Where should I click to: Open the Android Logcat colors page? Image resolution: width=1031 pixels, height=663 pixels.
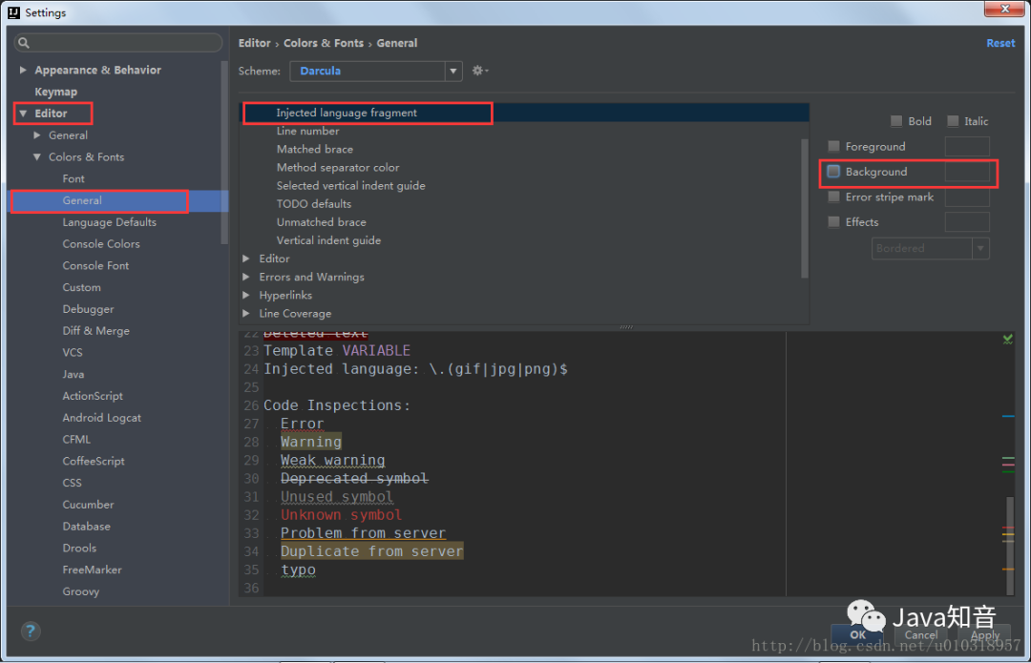[x=102, y=417]
